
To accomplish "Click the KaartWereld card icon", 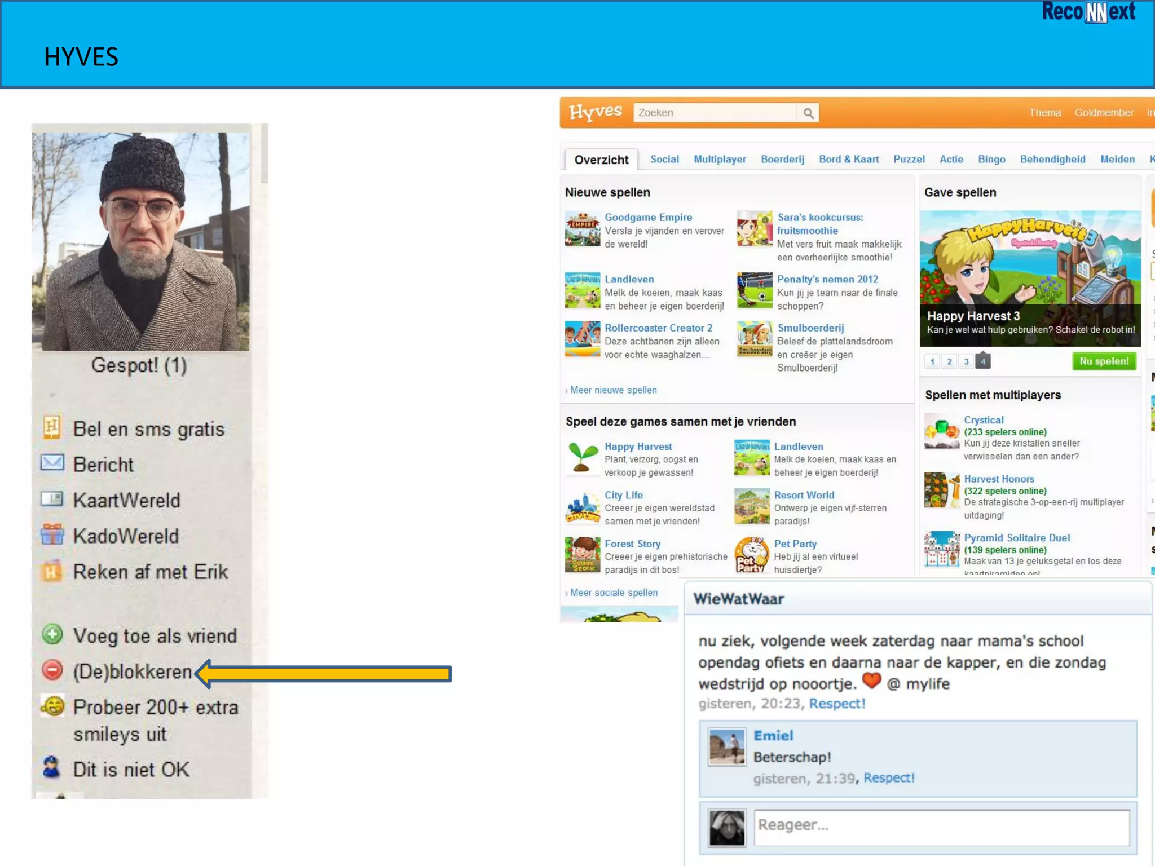I will tap(52, 499).
